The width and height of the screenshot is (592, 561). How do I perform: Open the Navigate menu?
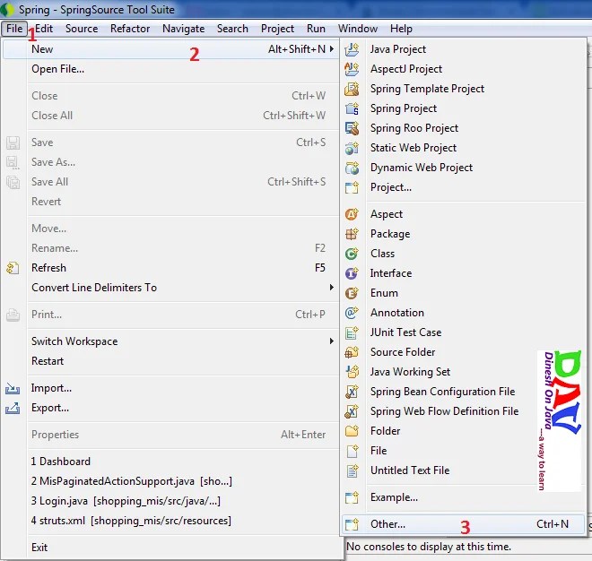coord(184,29)
